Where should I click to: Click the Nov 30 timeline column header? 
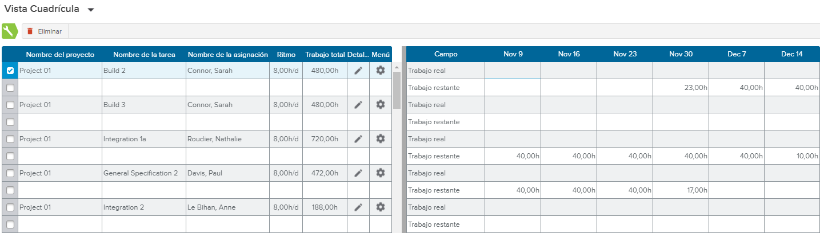(x=681, y=55)
